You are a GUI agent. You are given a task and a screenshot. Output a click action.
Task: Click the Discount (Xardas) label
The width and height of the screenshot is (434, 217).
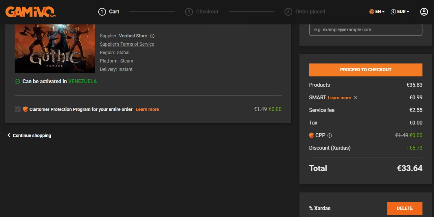tap(330, 148)
